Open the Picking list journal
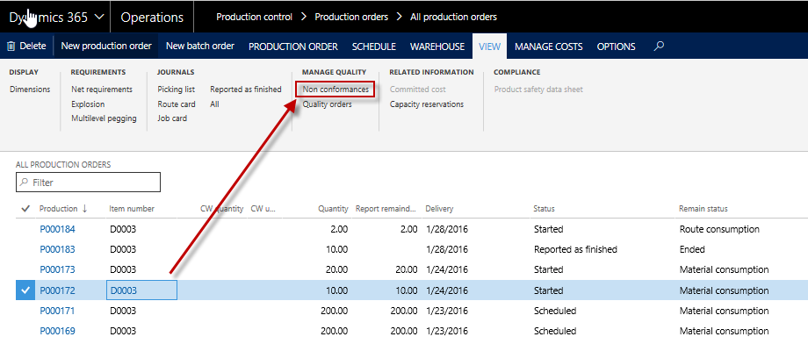 coord(177,90)
